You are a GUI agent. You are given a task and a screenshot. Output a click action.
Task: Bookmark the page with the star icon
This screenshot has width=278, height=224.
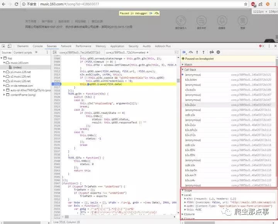(x=246, y=4)
